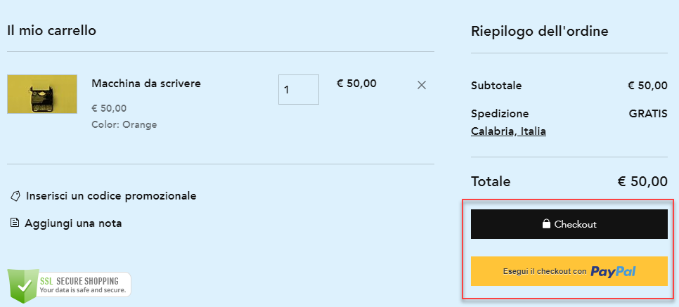Click the Il mio carrello heading

(x=51, y=30)
